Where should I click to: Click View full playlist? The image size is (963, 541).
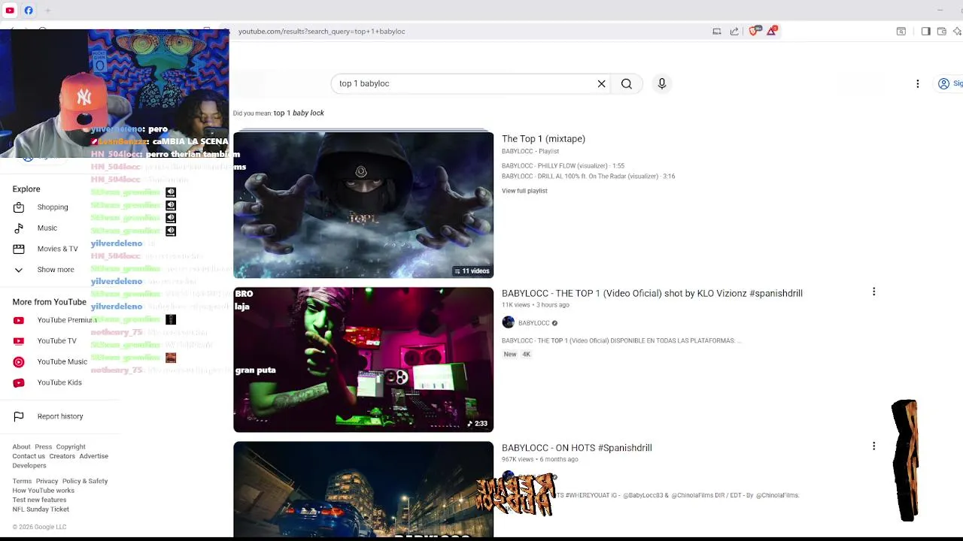pyautogui.click(x=524, y=191)
